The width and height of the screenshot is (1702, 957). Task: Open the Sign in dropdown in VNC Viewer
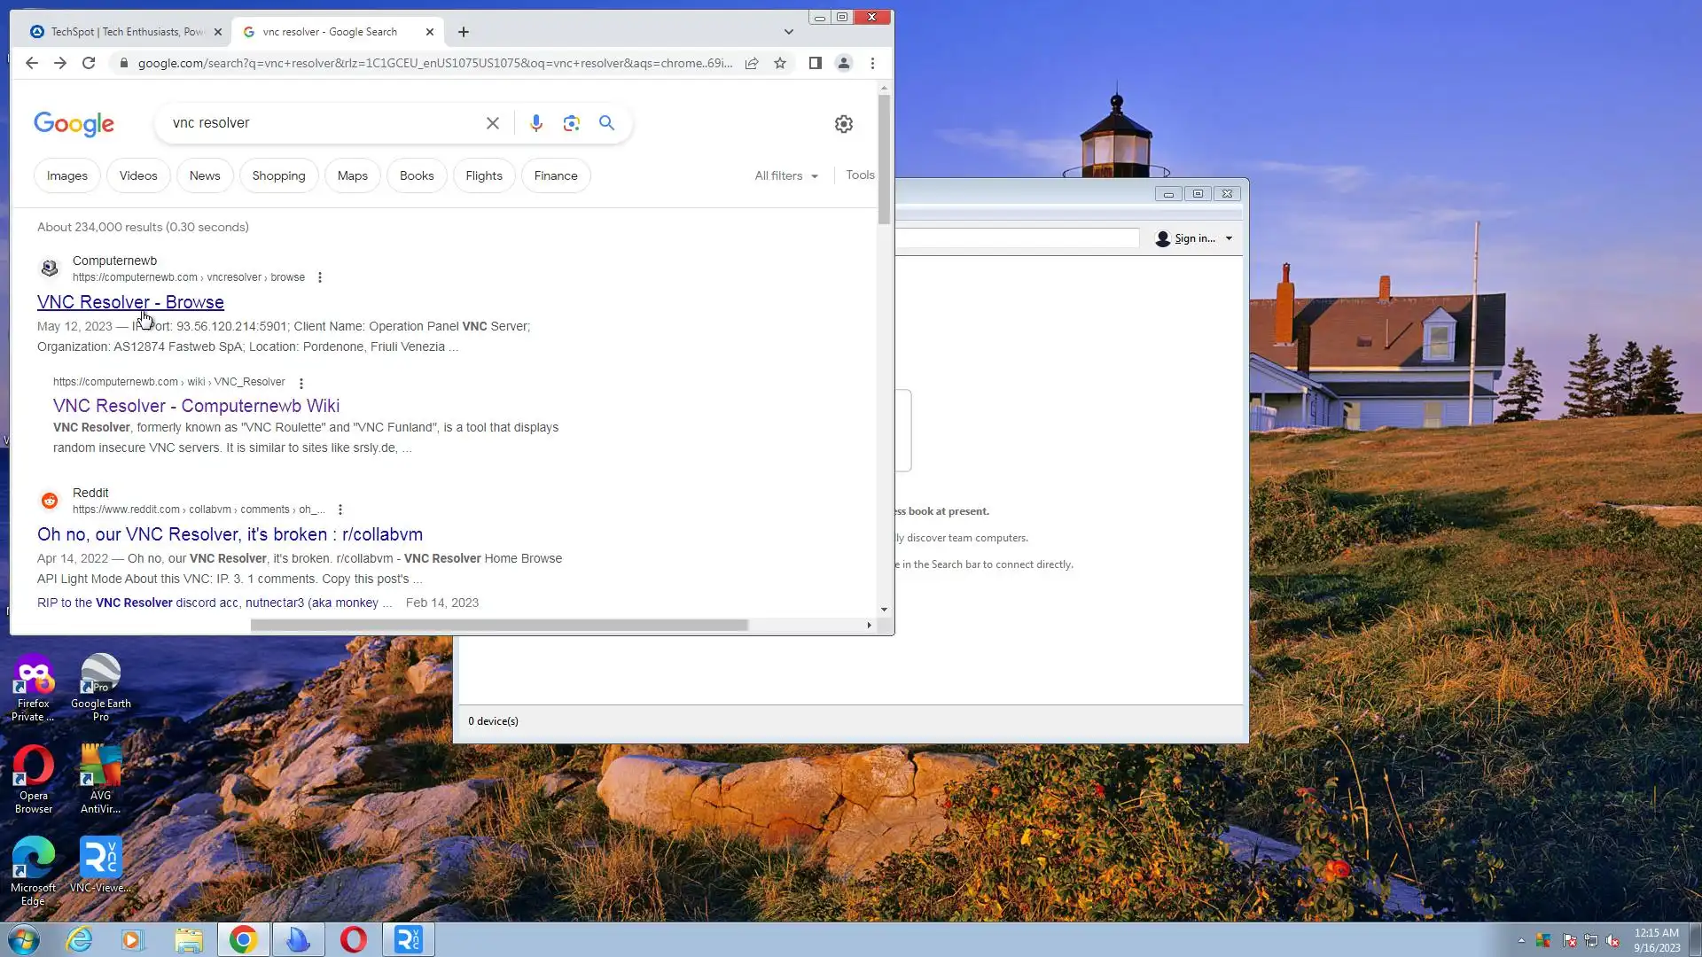click(x=1194, y=238)
